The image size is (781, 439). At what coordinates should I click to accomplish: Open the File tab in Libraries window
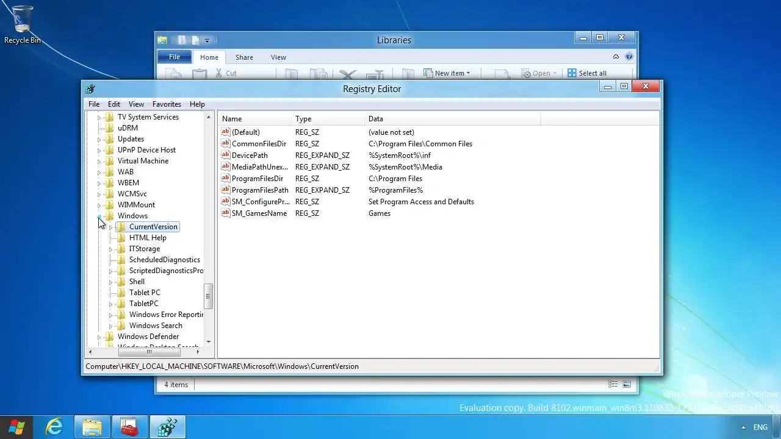(175, 57)
